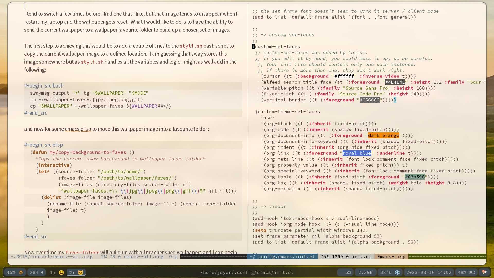Select workspace 2 cat emoji
494x278 pixels.
pyautogui.click(x=81, y=272)
